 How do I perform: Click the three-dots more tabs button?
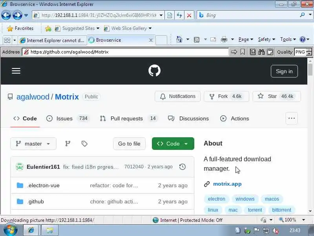click(291, 118)
